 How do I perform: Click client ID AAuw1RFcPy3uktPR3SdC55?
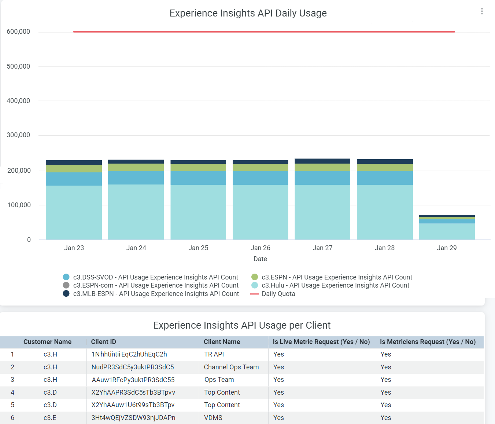coord(133,380)
